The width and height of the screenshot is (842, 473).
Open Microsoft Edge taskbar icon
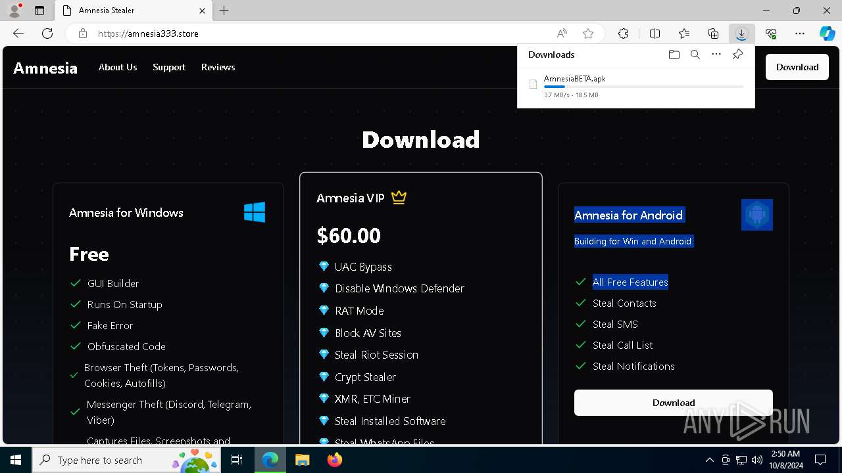(x=270, y=460)
